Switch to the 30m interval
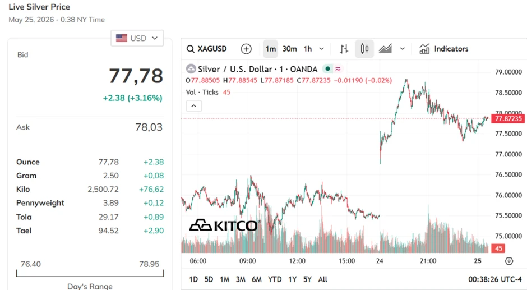This screenshot has width=527, height=290. click(x=289, y=49)
